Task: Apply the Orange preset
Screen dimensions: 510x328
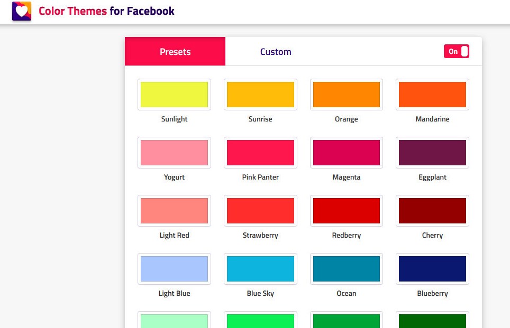Action: tap(346, 94)
